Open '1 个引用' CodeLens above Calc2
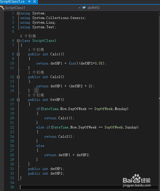The image size is (160, 191). coord(36,73)
